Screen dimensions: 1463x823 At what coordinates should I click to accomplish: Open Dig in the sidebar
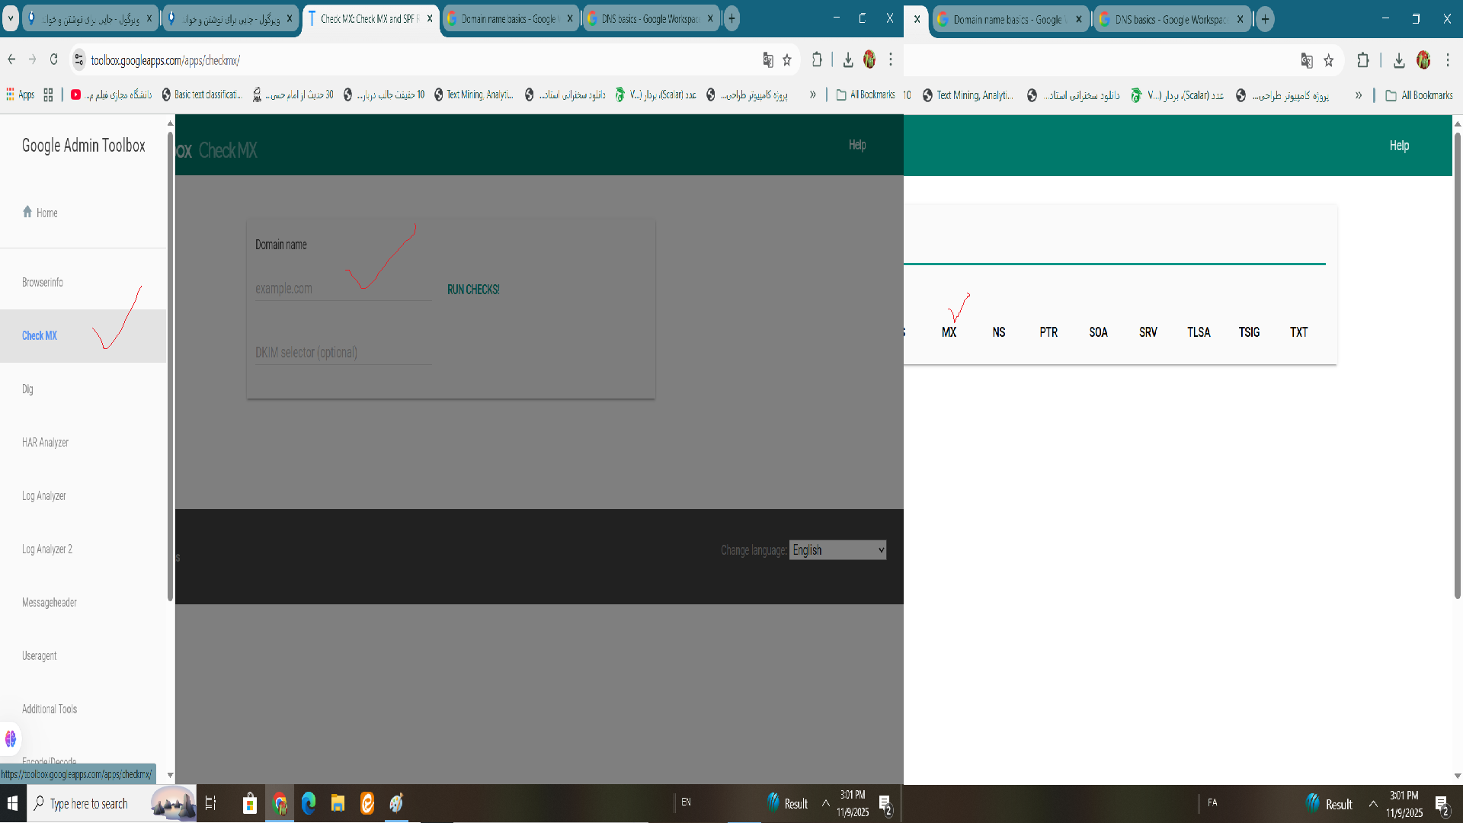point(27,389)
